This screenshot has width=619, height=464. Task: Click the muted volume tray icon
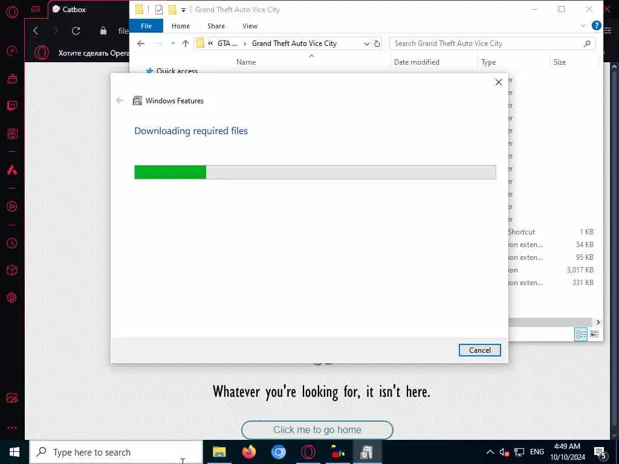tap(504, 452)
